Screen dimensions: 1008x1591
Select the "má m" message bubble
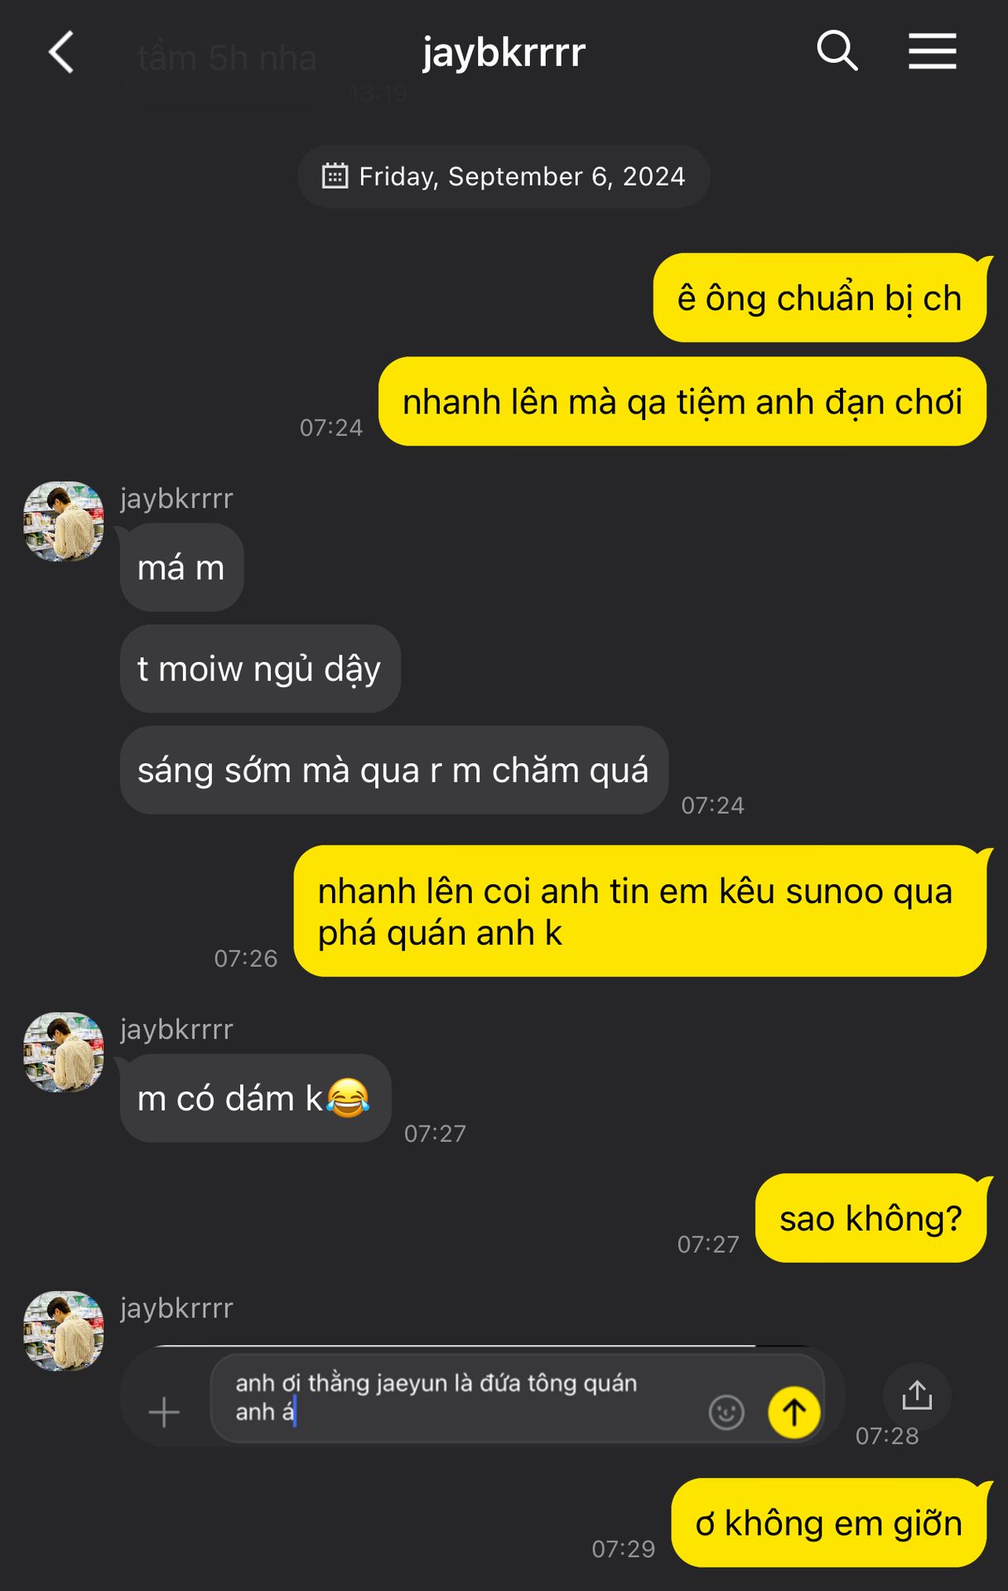click(x=181, y=568)
